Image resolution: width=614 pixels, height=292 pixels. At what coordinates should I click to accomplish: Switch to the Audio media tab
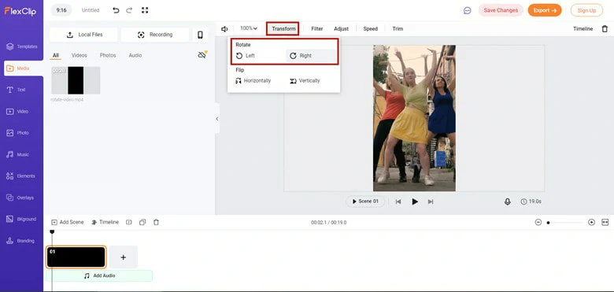[x=135, y=56]
